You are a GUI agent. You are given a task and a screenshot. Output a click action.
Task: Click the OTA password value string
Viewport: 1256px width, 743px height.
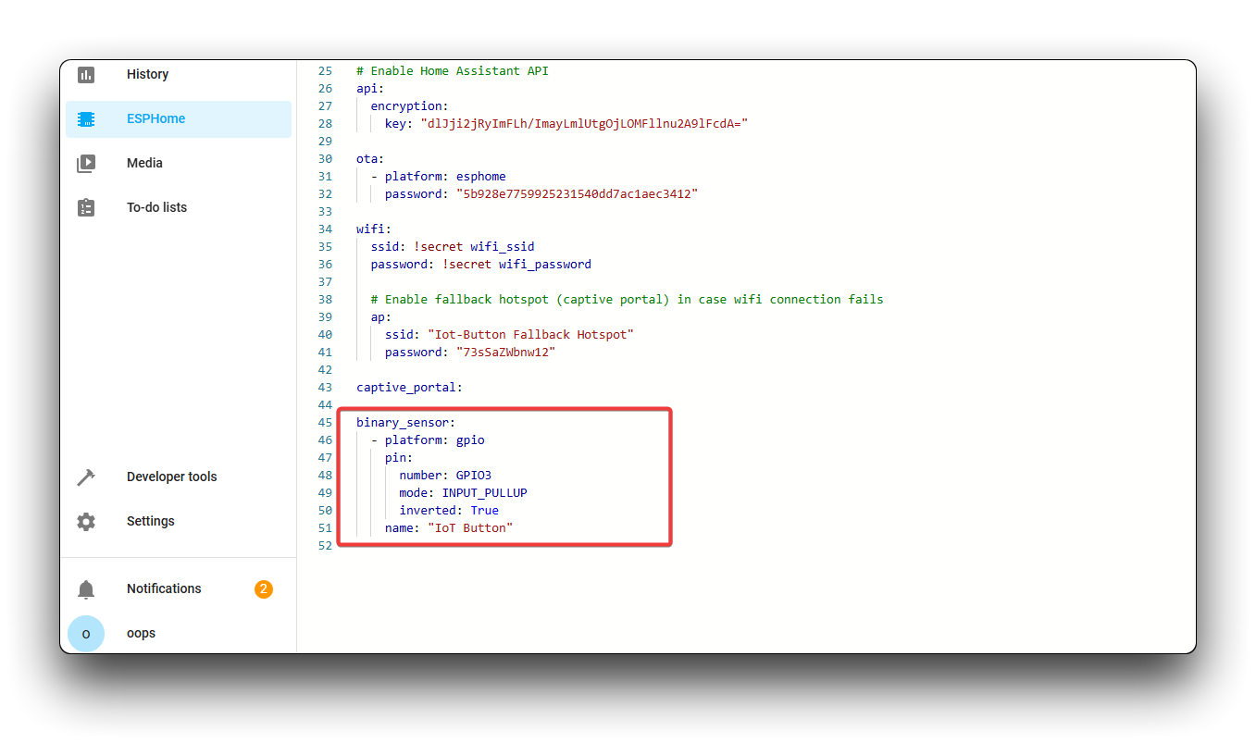577,194
